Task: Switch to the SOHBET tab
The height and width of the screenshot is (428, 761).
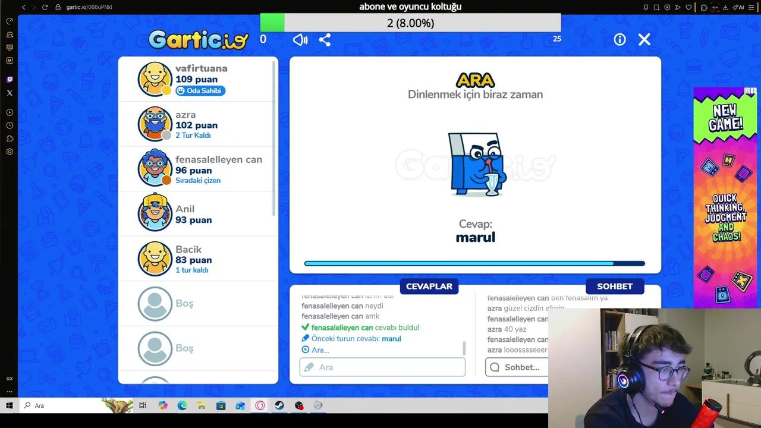Action: [x=615, y=286]
